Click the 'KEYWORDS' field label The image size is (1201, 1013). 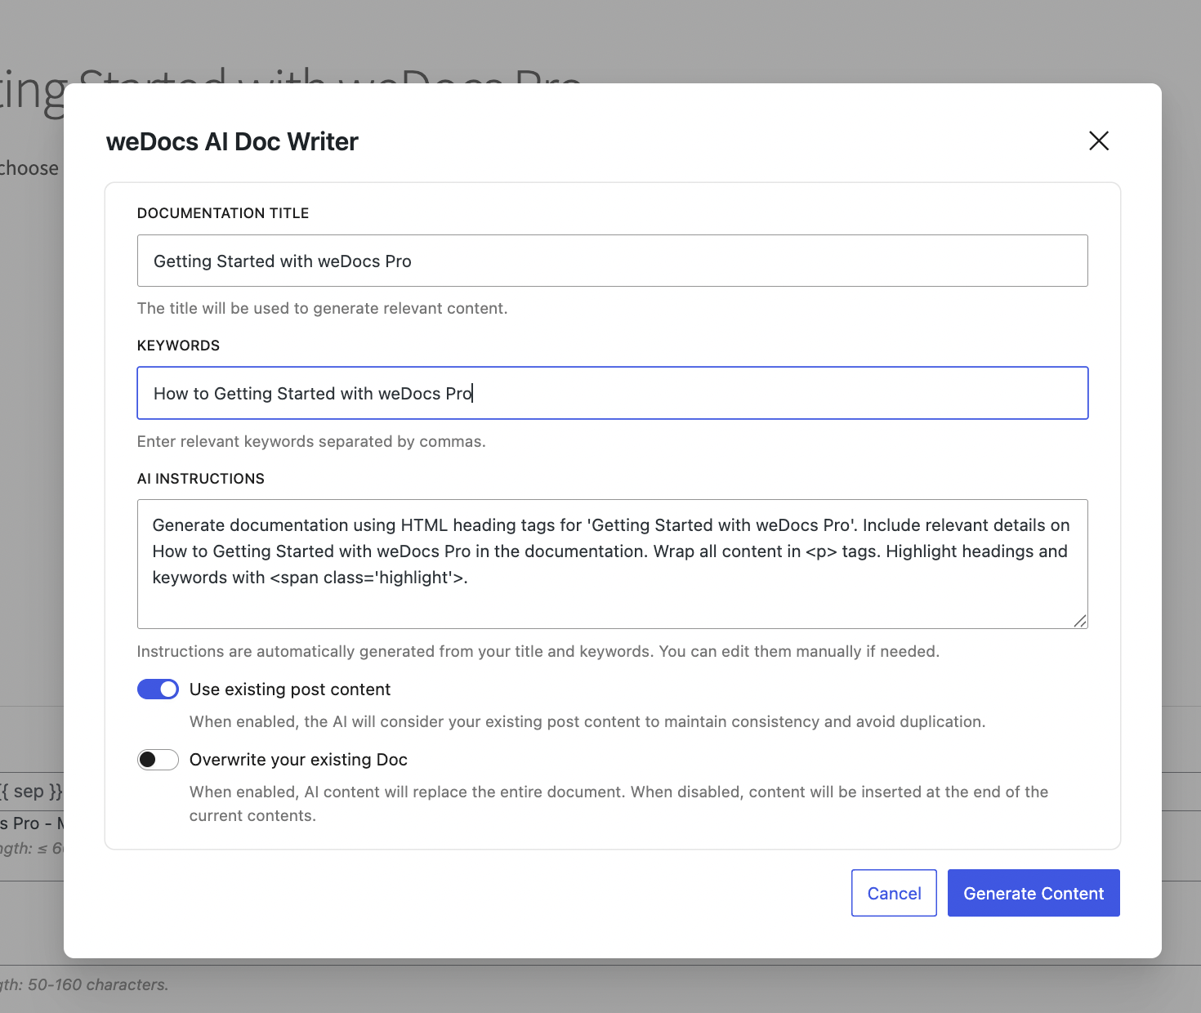click(x=178, y=346)
